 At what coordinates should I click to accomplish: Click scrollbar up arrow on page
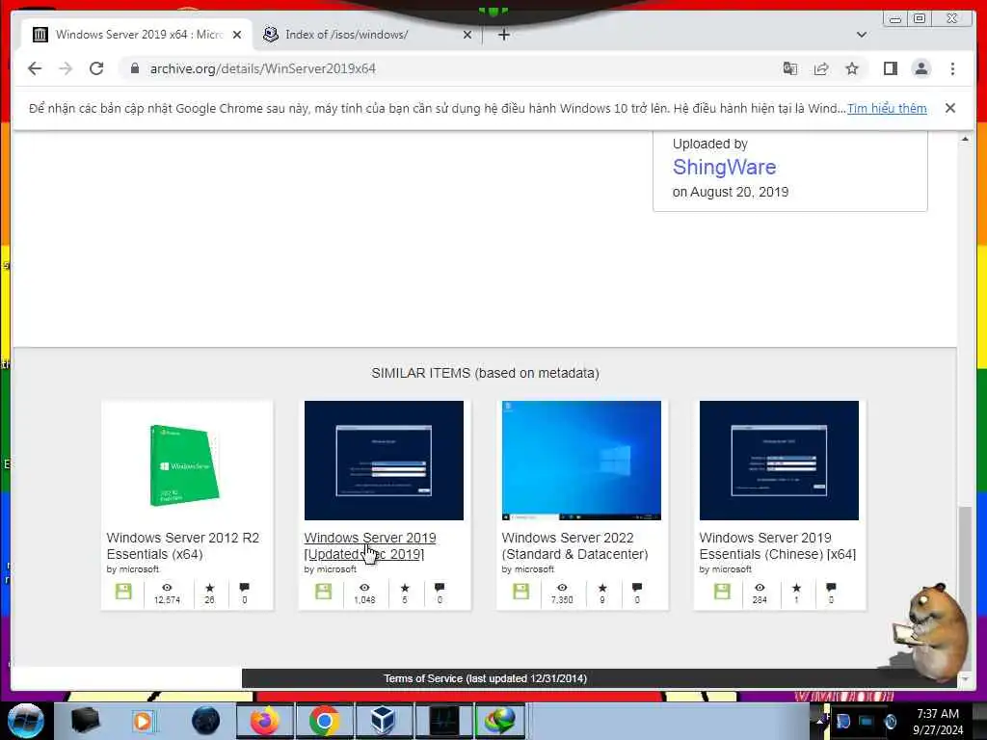[x=964, y=139]
